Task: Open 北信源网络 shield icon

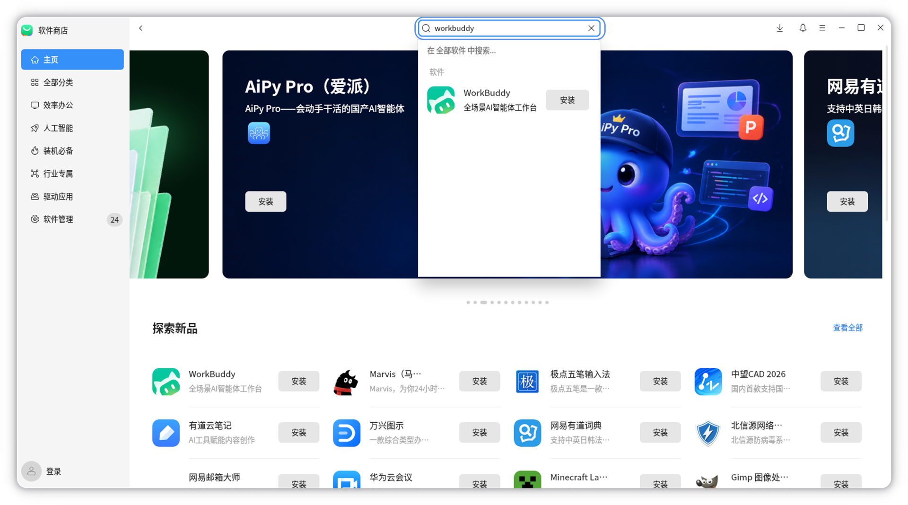Action: pos(708,433)
